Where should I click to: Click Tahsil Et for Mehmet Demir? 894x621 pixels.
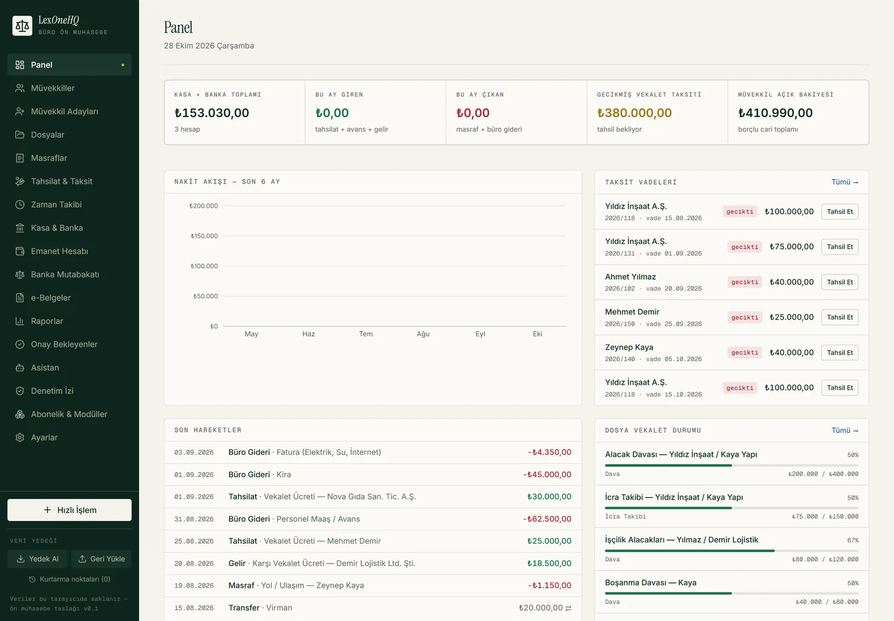[x=840, y=317]
